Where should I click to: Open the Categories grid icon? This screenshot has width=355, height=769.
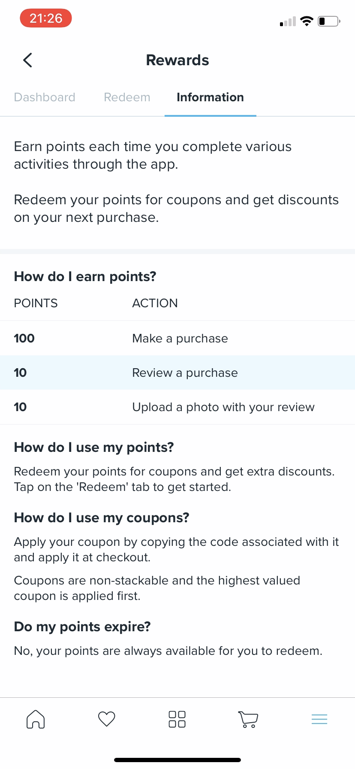tap(177, 719)
